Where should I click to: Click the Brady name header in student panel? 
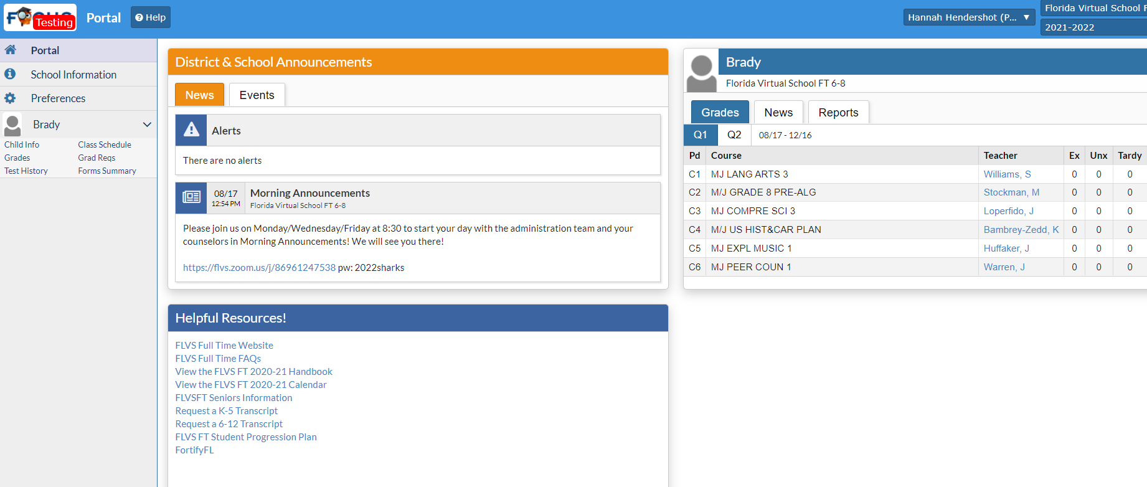pyautogui.click(x=743, y=62)
